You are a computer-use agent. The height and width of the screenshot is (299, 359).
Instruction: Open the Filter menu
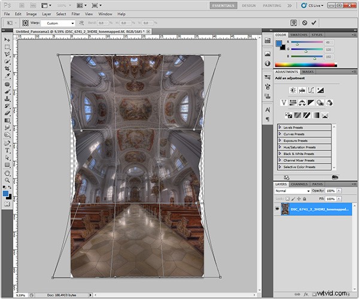[x=75, y=14]
